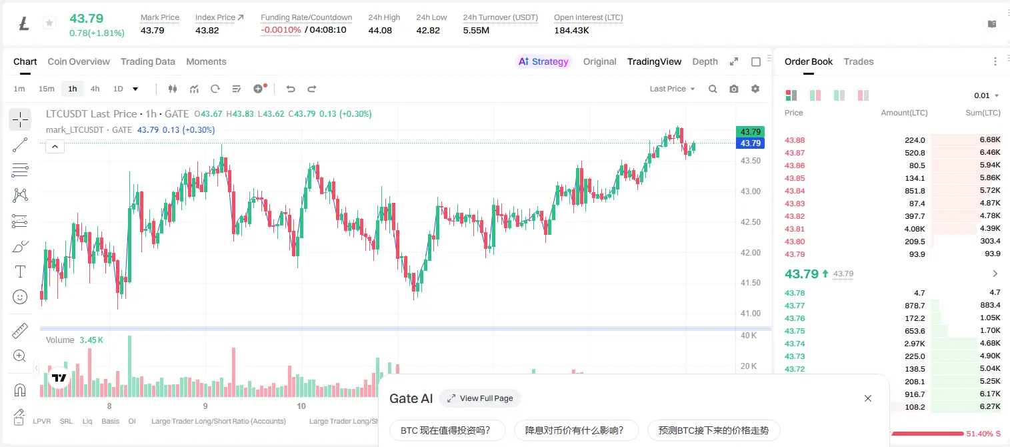Click View Full Page in Gate AI
This screenshot has height=447, width=1010.
coord(480,398)
